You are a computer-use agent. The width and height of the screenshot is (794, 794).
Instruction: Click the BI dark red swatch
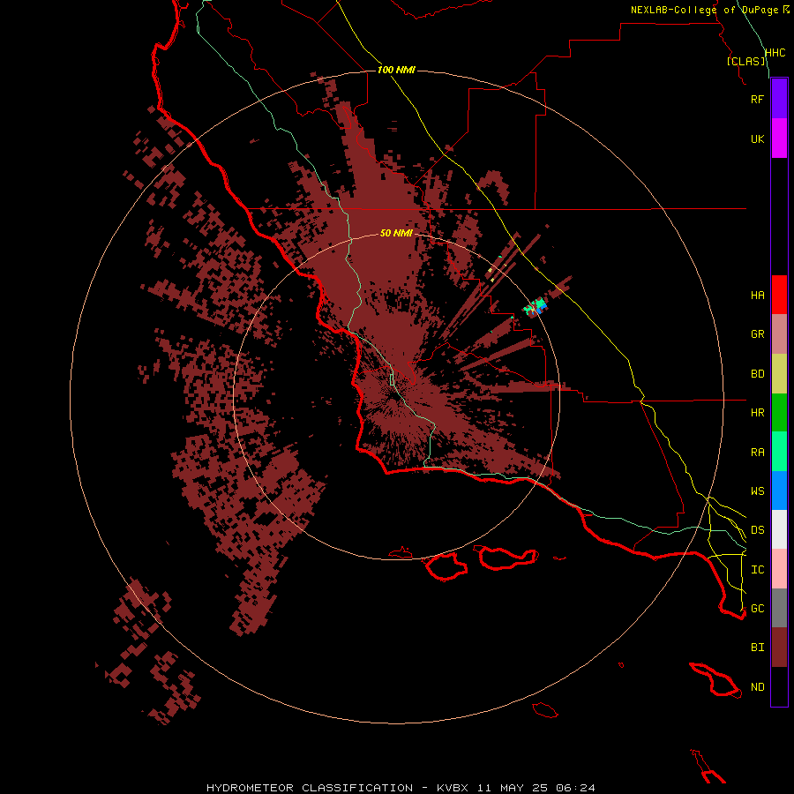pyautogui.click(x=779, y=648)
